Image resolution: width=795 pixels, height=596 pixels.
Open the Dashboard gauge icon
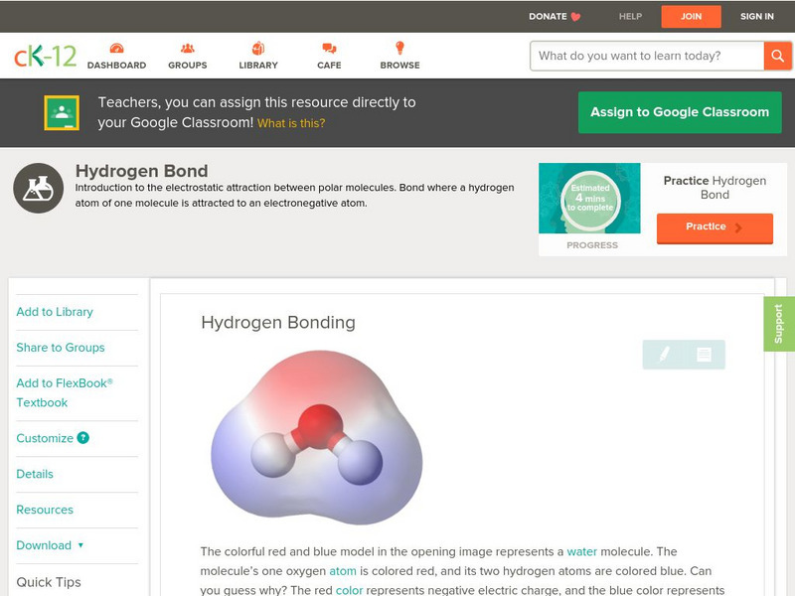pyautogui.click(x=116, y=48)
